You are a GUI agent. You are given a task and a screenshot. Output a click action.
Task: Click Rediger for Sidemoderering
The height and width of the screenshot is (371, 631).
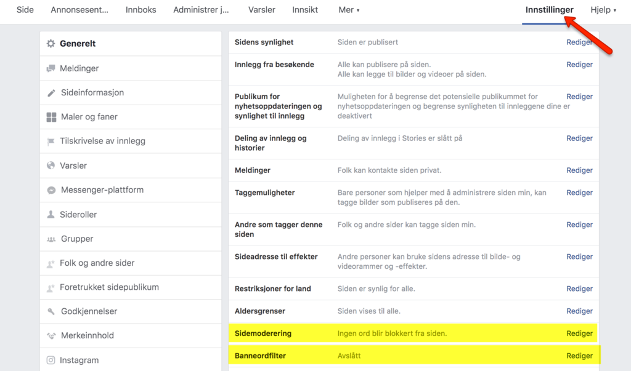(579, 333)
